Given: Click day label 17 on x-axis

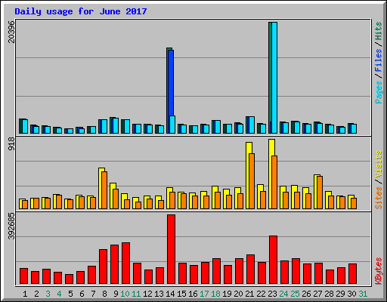Looking at the screenshot, I should point(204,294).
